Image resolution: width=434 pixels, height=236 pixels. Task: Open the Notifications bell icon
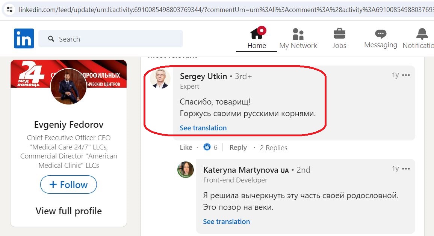tap(422, 34)
